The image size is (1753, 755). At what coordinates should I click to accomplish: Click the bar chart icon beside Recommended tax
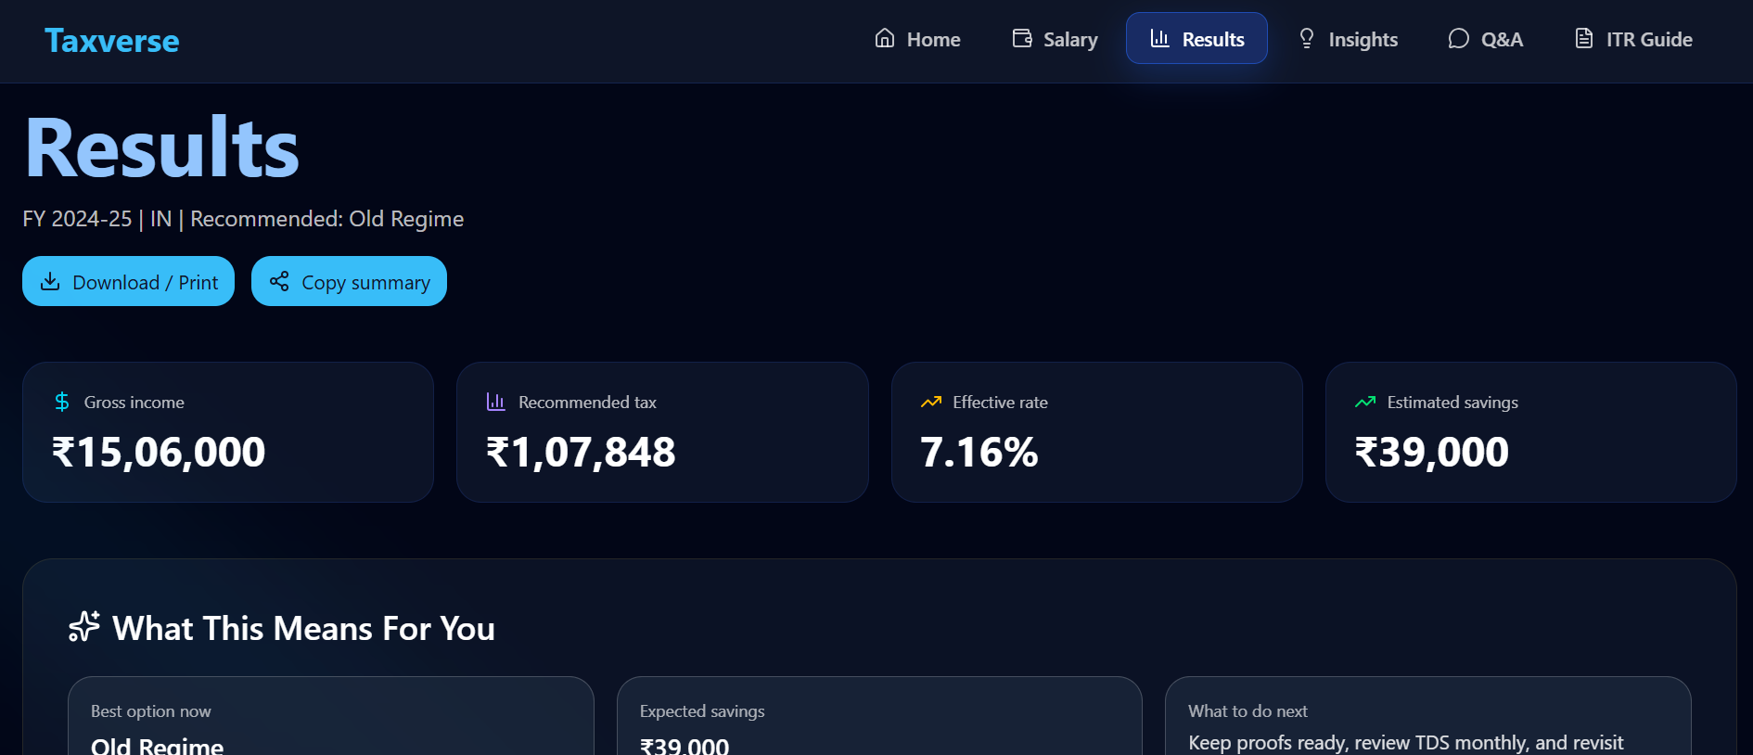tap(496, 402)
